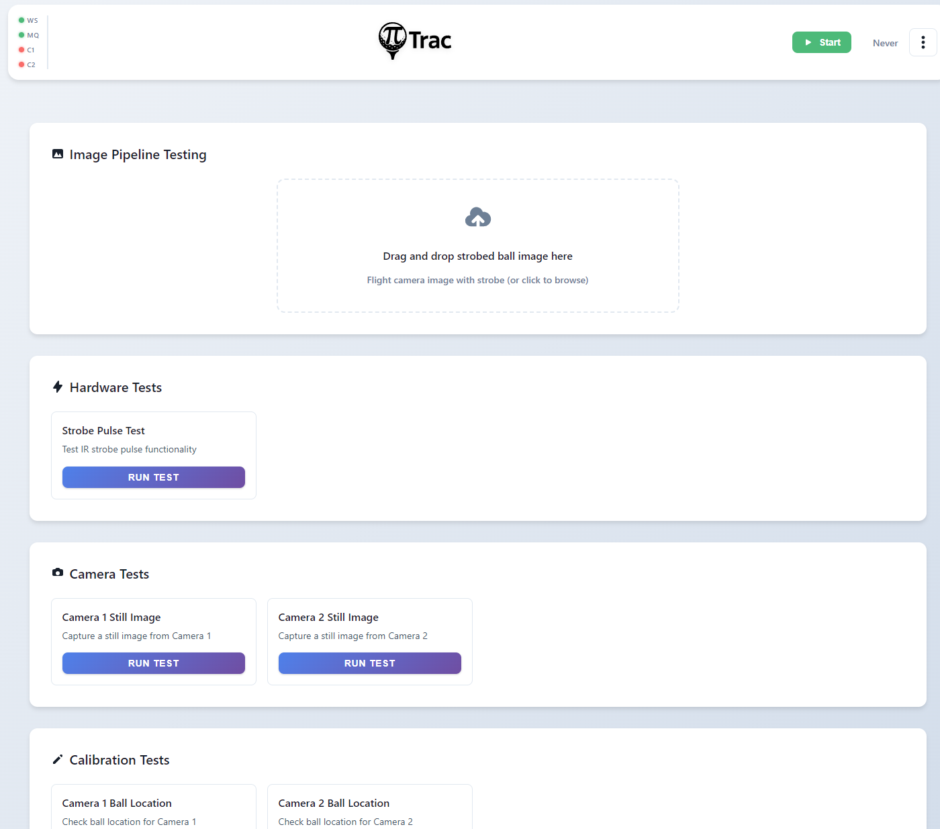Run the Strobe Pulse Test
The image size is (940, 829).
pos(153,477)
